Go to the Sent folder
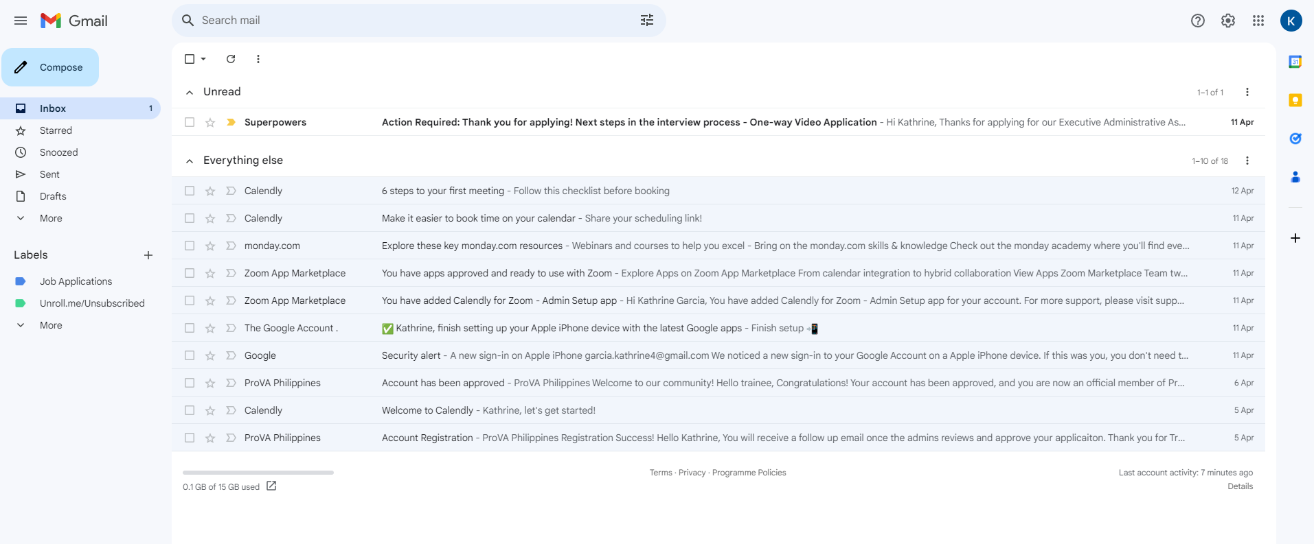This screenshot has height=544, width=1314. coord(49,174)
